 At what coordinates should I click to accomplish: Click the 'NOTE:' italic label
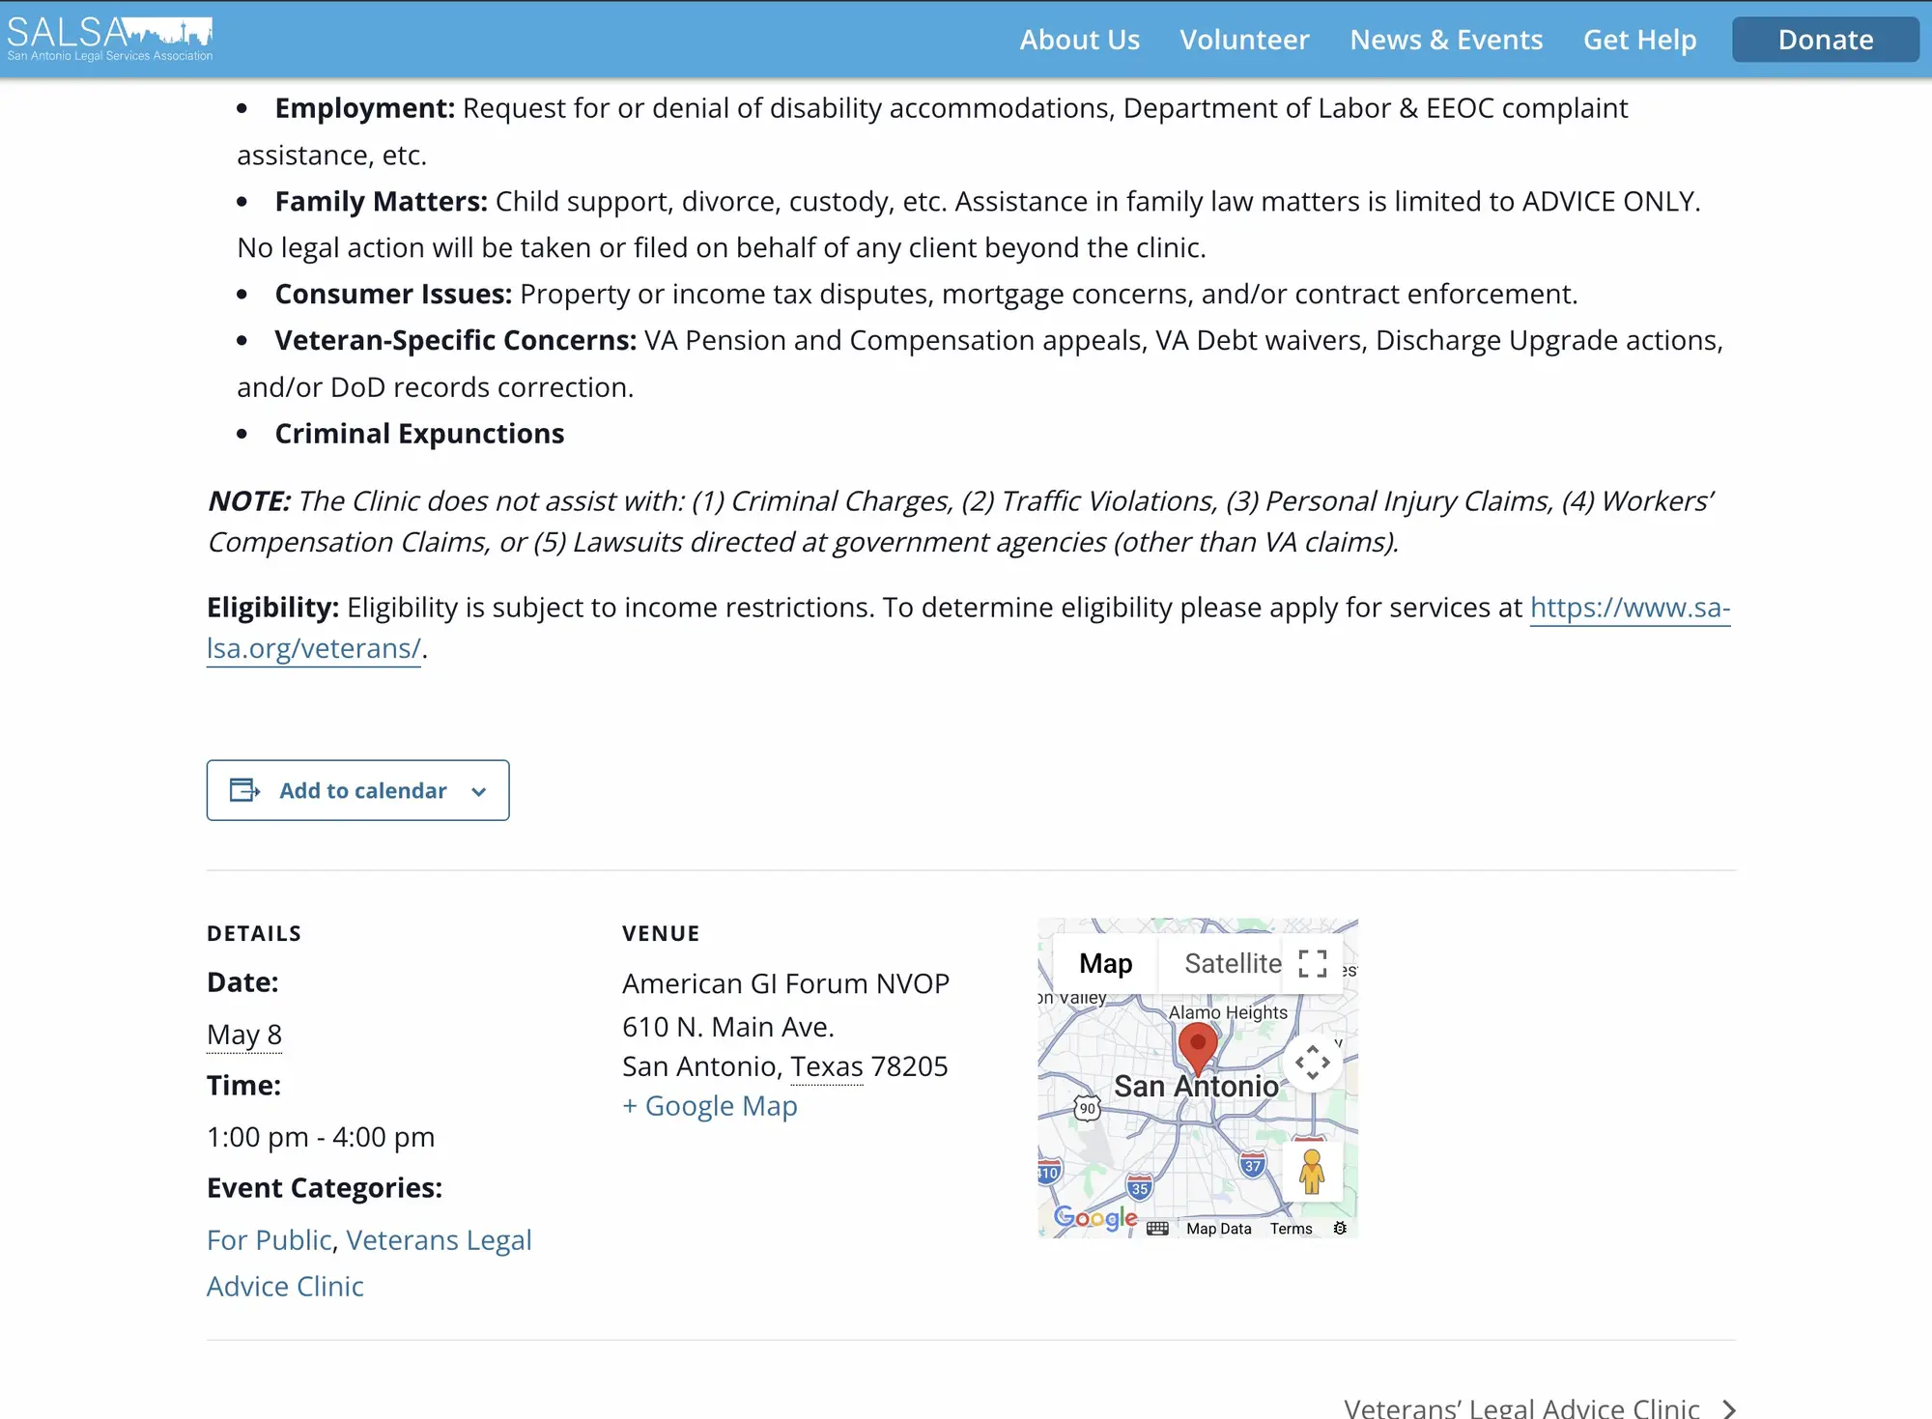pyautogui.click(x=249, y=501)
